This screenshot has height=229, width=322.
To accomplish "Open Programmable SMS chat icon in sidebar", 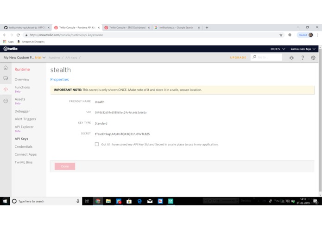I will pyautogui.click(x=6, y=78).
